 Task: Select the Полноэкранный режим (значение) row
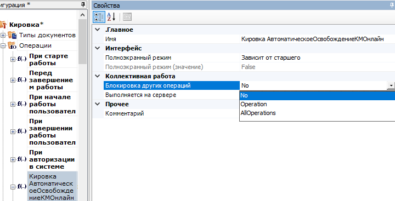point(172,67)
